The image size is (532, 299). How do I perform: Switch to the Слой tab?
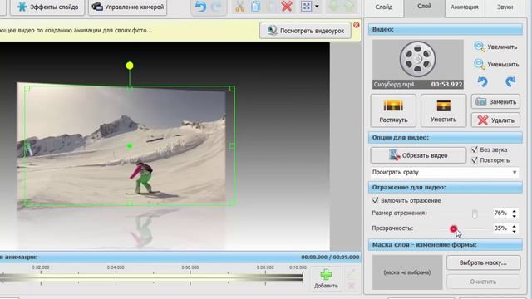click(x=424, y=7)
